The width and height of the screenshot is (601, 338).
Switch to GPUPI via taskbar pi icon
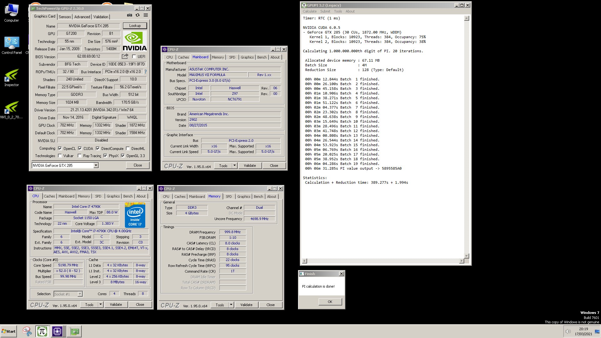pos(42,331)
